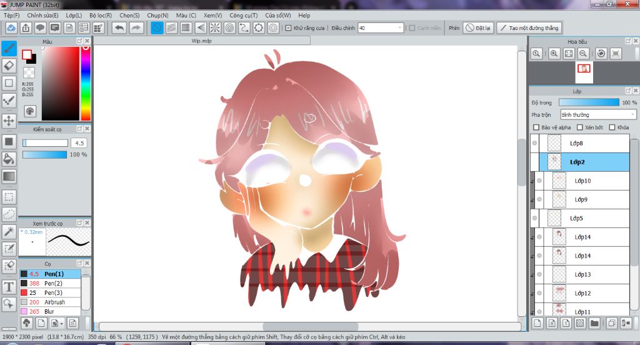Click the Redo arrow in the toolbar
Screen dimensions: 640x345
[x=136, y=27]
